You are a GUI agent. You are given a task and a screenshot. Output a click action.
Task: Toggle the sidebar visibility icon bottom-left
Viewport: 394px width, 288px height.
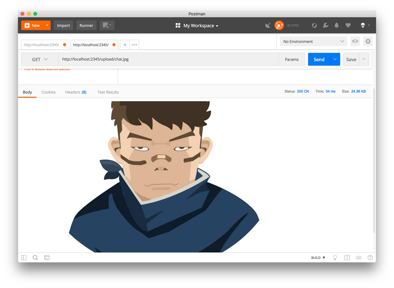pyautogui.click(x=24, y=257)
